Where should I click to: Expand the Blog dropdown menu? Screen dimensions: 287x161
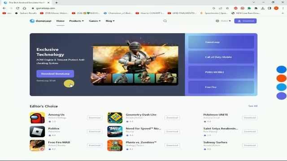[x=110, y=21]
